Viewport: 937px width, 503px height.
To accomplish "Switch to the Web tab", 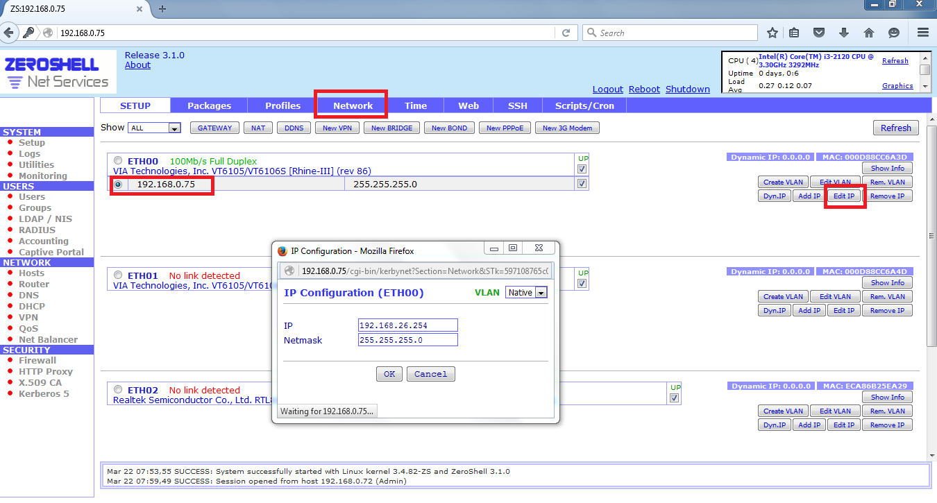I will (x=468, y=105).
